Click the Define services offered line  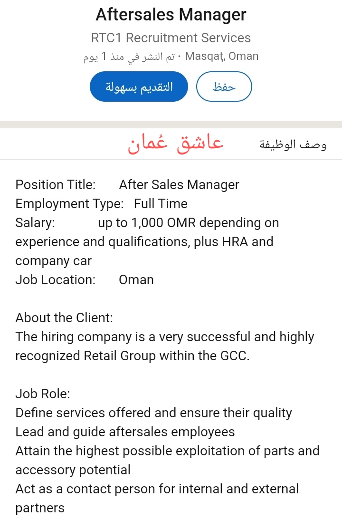click(153, 413)
